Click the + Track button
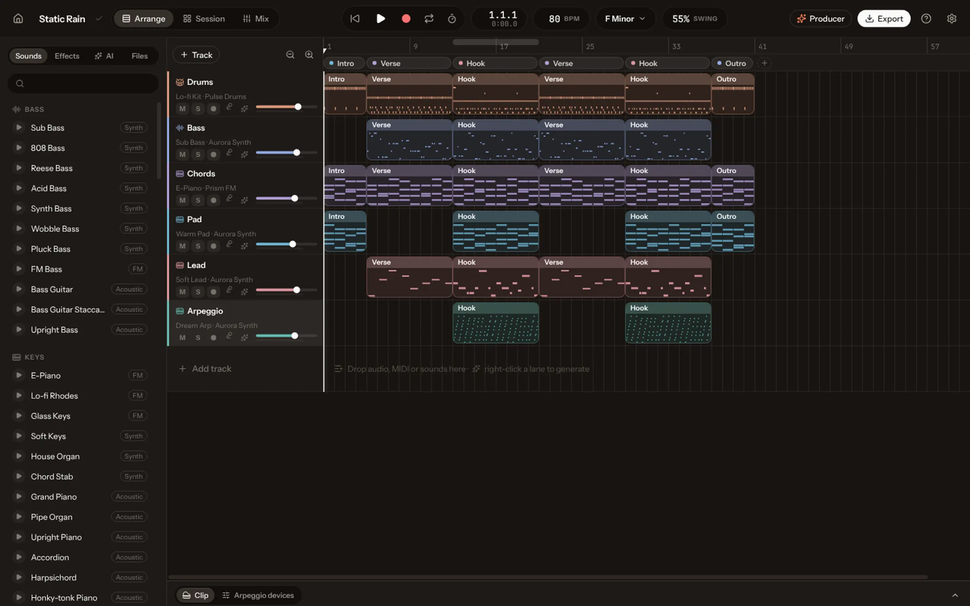This screenshot has height=606, width=970. tap(196, 55)
